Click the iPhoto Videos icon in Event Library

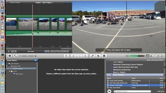[11, 69]
